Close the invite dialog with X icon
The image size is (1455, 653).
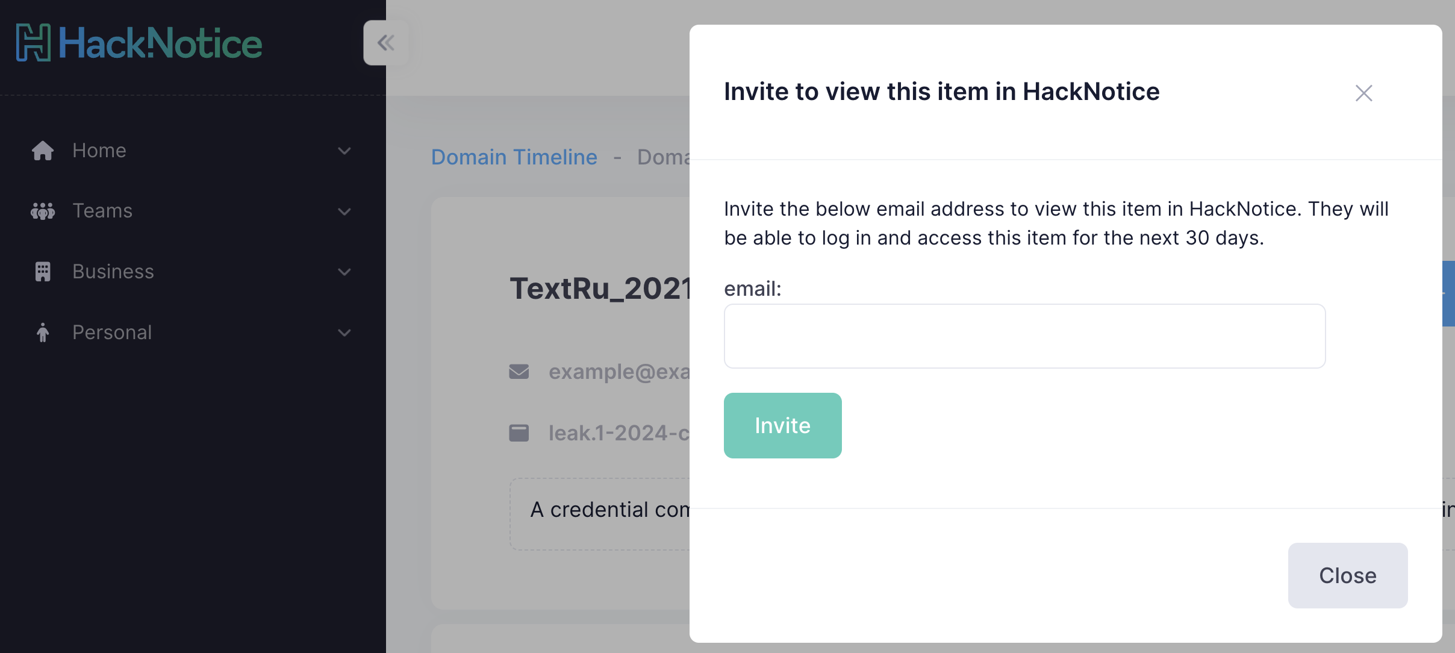pyautogui.click(x=1363, y=93)
